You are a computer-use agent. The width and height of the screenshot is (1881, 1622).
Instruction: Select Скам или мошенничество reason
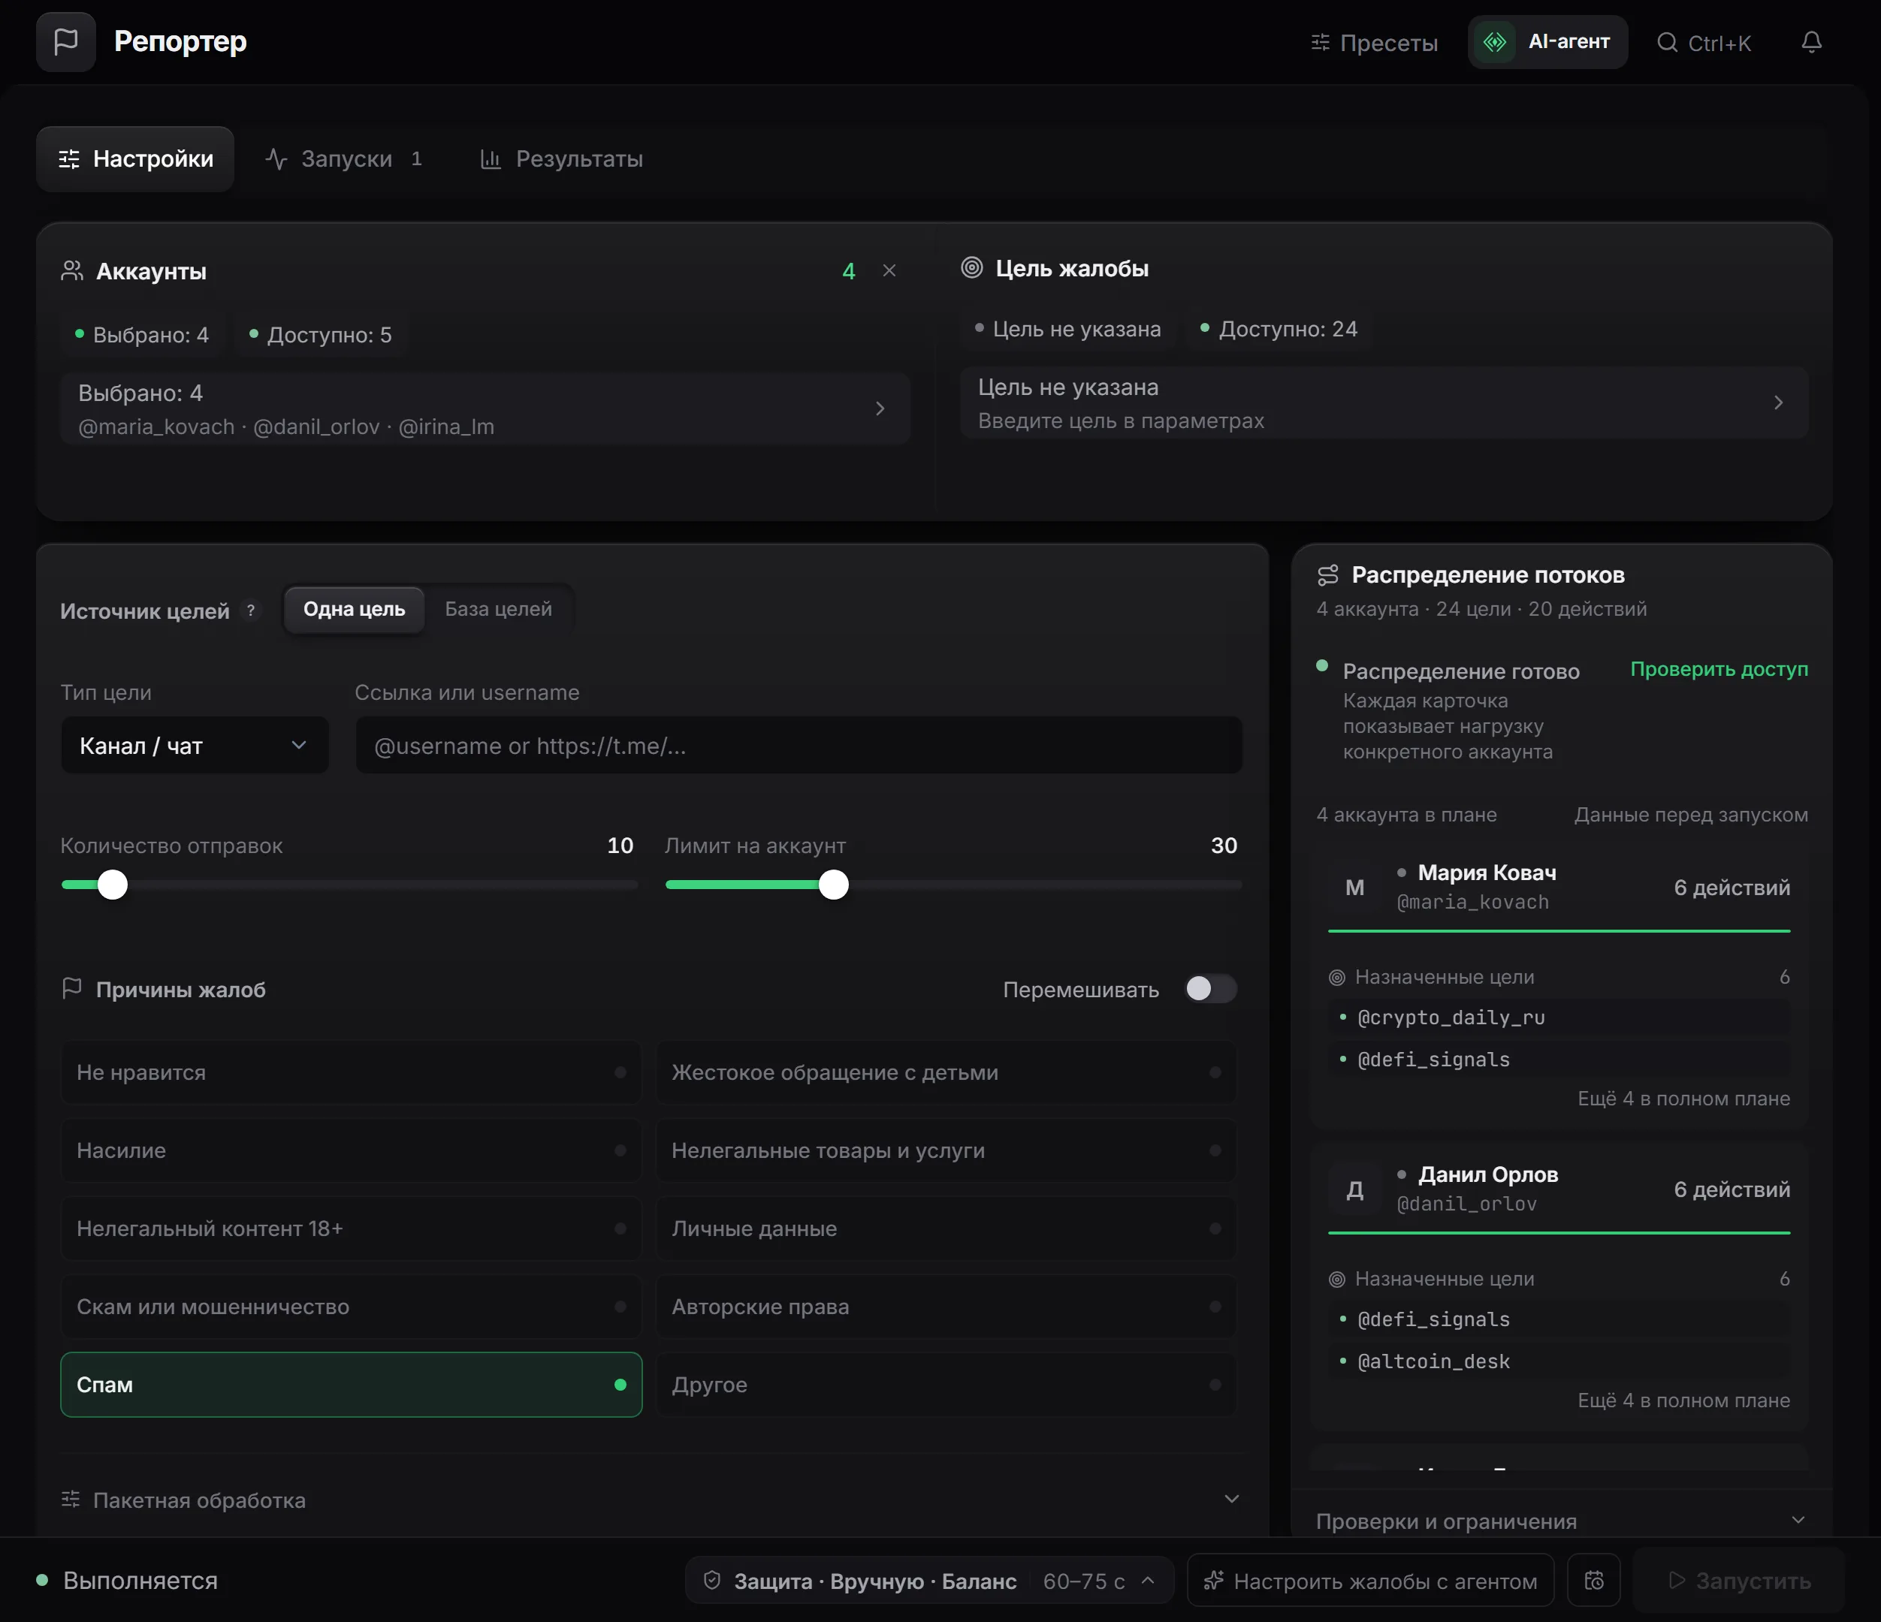[352, 1306]
